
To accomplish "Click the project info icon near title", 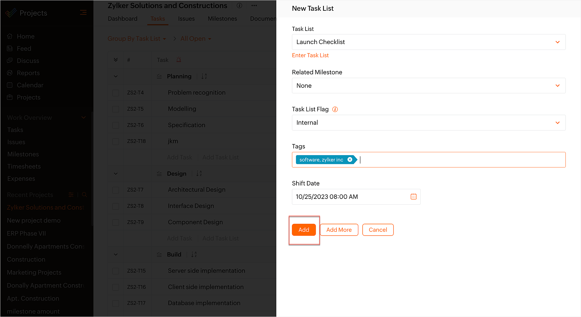I will pyautogui.click(x=239, y=6).
